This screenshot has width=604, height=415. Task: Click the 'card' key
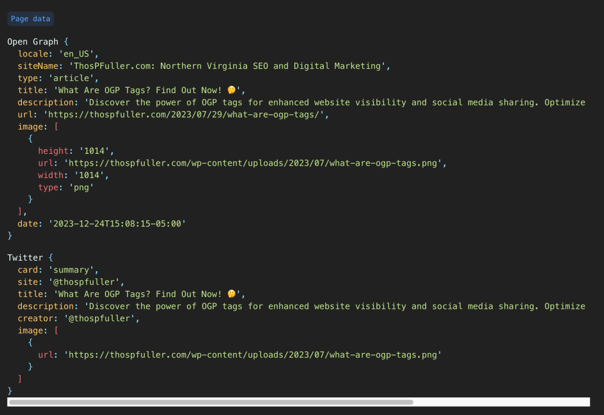click(28, 270)
